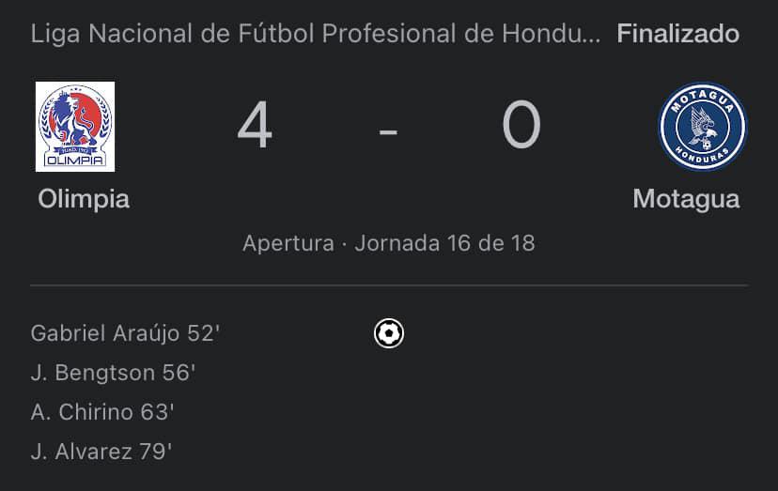Select scorer J. Bengtson
This screenshot has width=778, height=491.
click(x=92, y=373)
